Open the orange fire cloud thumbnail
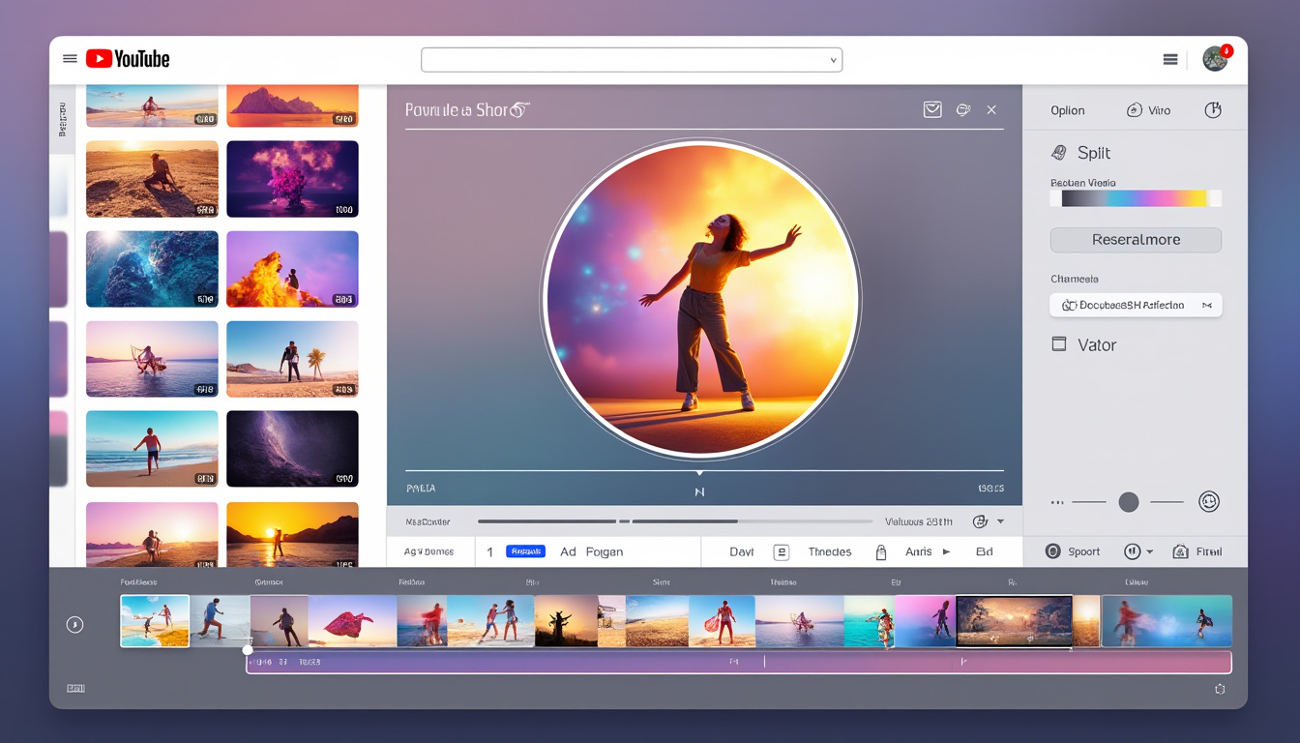Viewport: 1300px width, 743px height. pyautogui.click(x=292, y=269)
